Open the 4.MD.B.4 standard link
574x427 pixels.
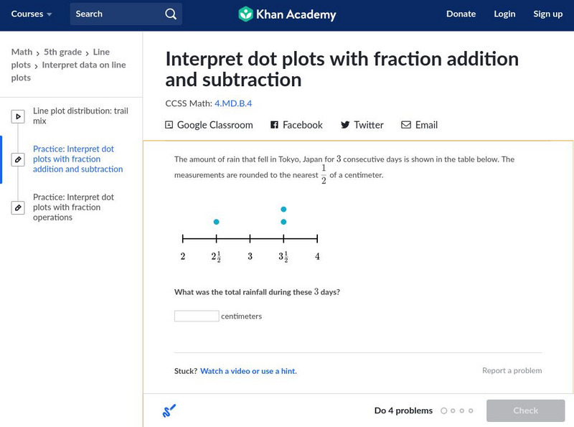[233, 103]
